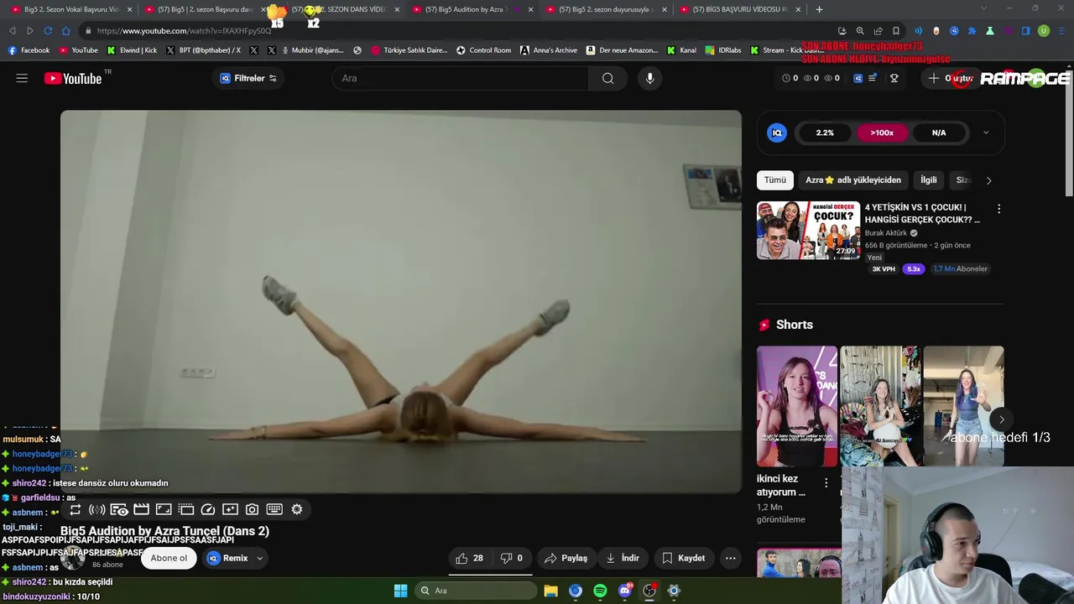This screenshot has width=1074, height=604.
Task: Open Spotify from the taskbar
Action: tap(600, 591)
